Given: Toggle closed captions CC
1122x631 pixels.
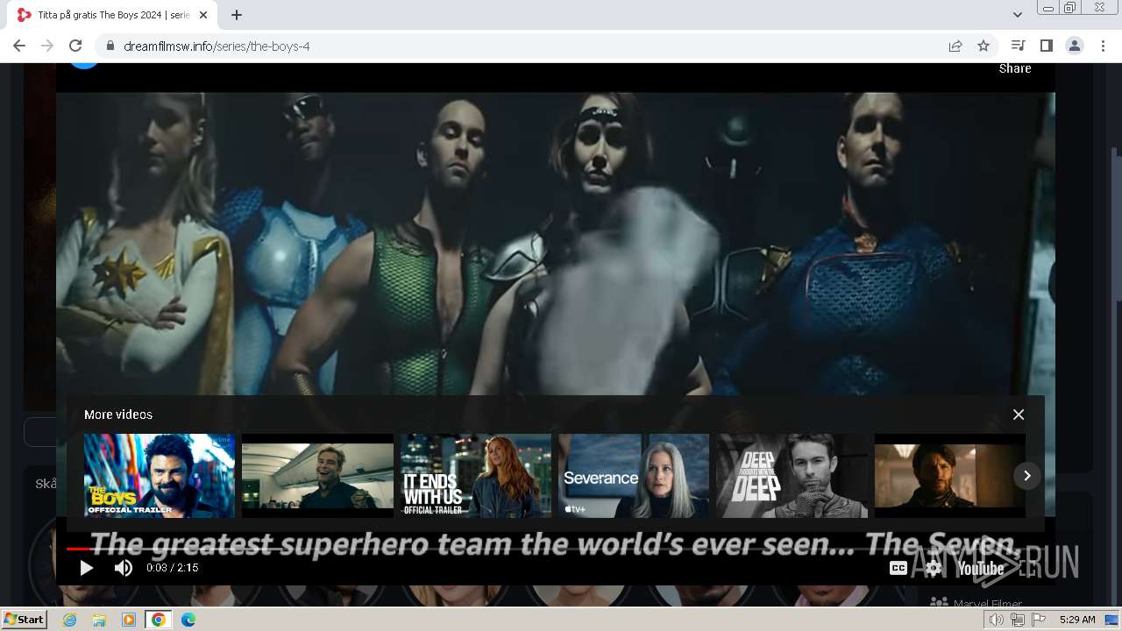Looking at the screenshot, I should (898, 568).
